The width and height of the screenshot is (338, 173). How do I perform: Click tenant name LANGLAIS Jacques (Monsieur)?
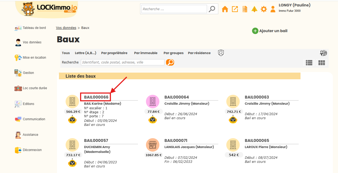click(x=189, y=147)
